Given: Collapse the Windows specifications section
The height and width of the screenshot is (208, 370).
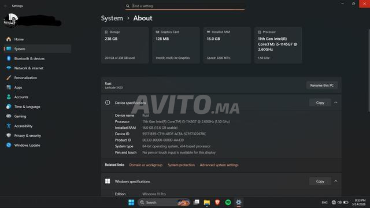Looking at the screenshot, I should (336, 181).
